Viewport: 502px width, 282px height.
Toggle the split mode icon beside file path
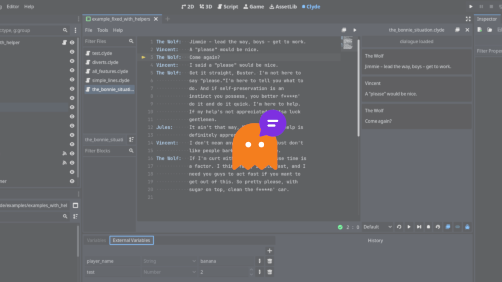tap(75, 205)
